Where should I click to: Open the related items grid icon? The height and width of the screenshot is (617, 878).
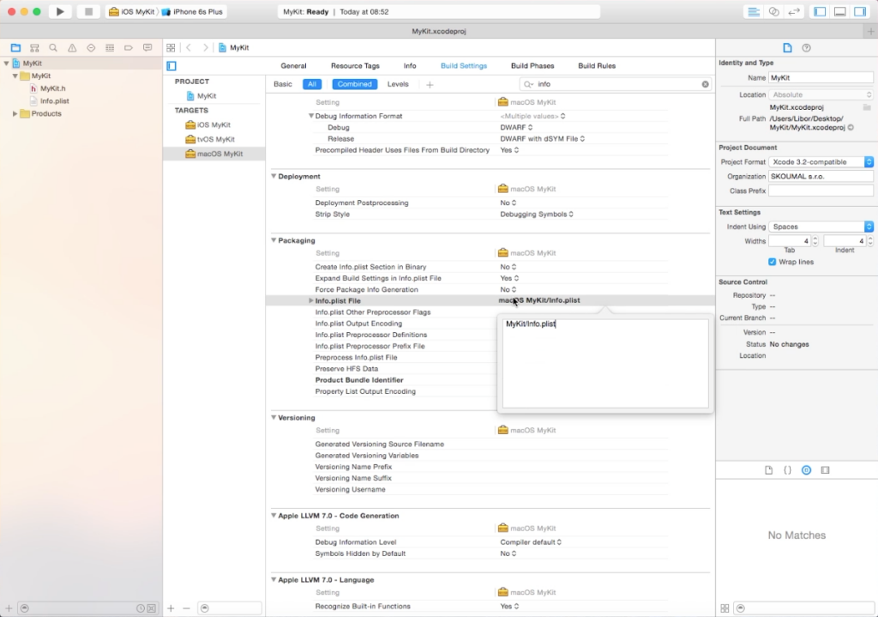pyautogui.click(x=171, y=48)
